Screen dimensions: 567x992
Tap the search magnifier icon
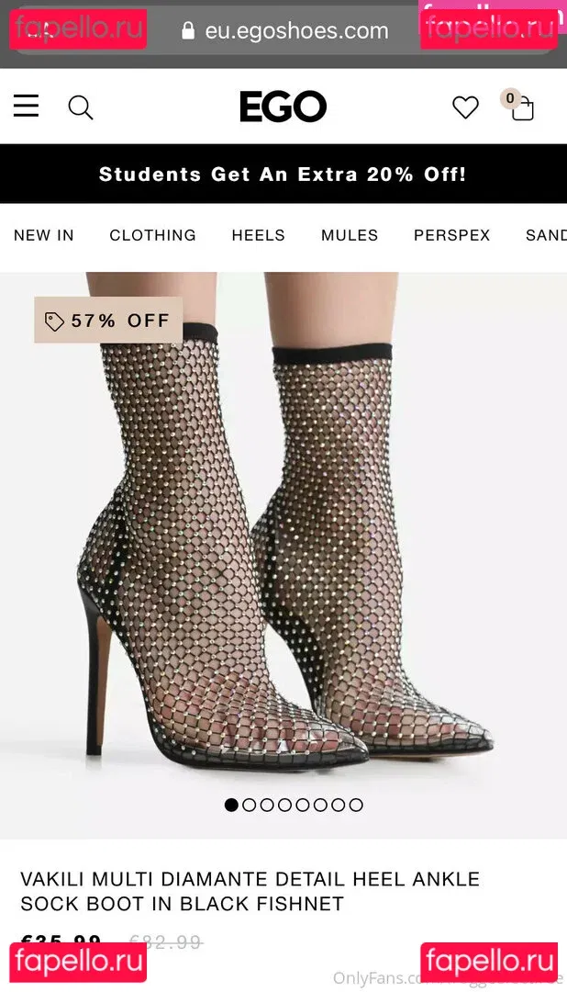[80, 107]
